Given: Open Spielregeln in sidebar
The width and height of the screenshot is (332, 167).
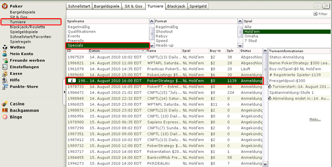Looking at the screenshot, I should pos(21,42).
